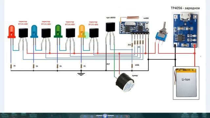This screenshot has width=210, height=118.
Task: Rotate the image counterclockwise
Action: pyautogui.click(x=117, y=117)
